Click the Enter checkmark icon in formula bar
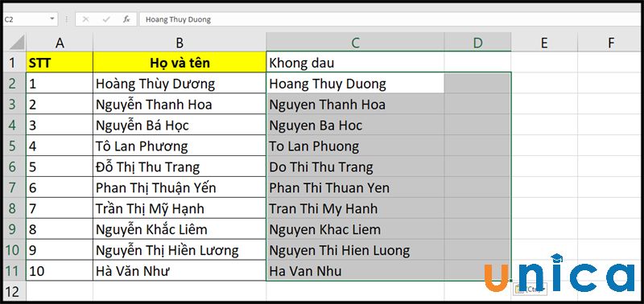Screen dimensions: 644x304 tap(106, 19)
